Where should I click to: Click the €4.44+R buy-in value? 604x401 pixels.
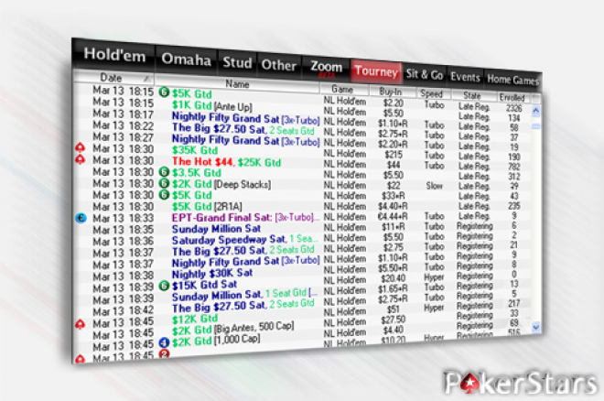tap(393, 216)
